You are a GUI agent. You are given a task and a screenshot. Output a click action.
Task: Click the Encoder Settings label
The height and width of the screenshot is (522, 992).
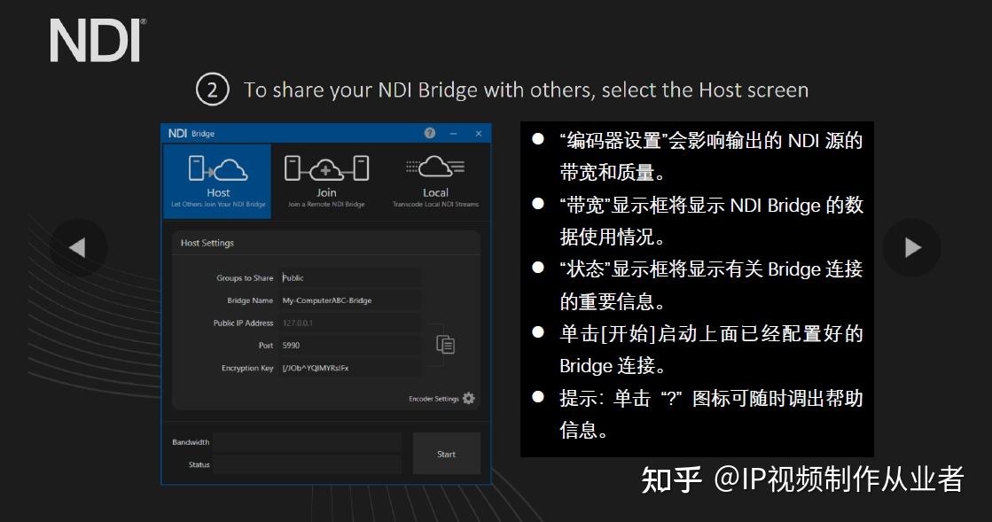434,399
